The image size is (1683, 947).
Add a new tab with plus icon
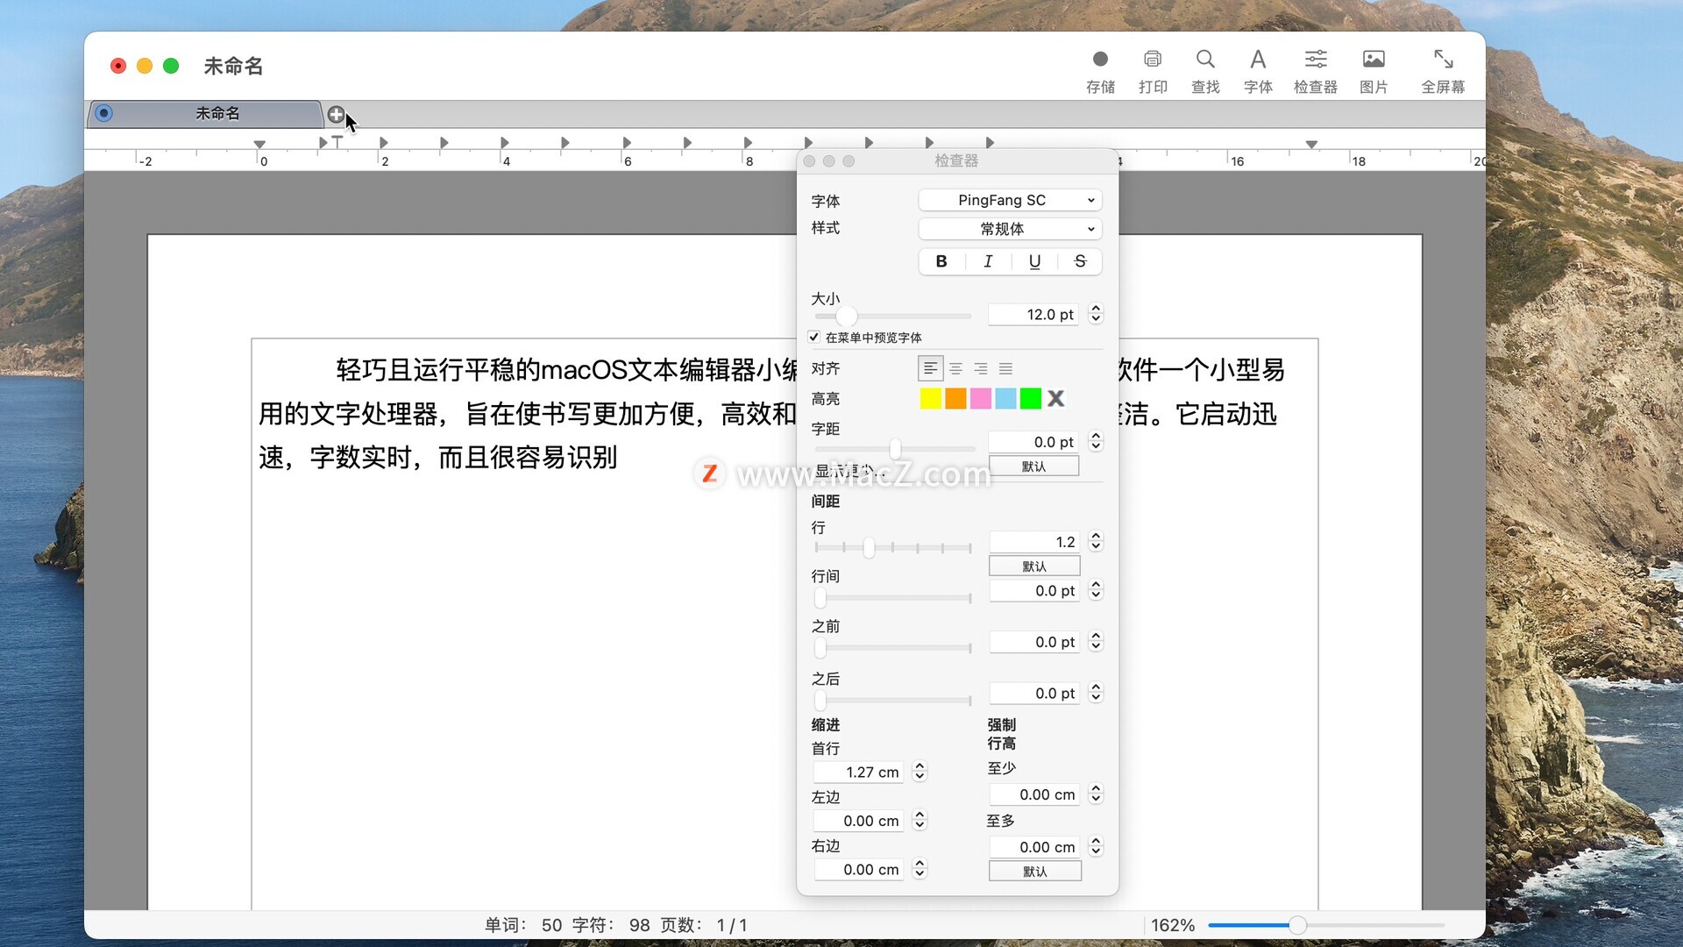pos(336,114)
